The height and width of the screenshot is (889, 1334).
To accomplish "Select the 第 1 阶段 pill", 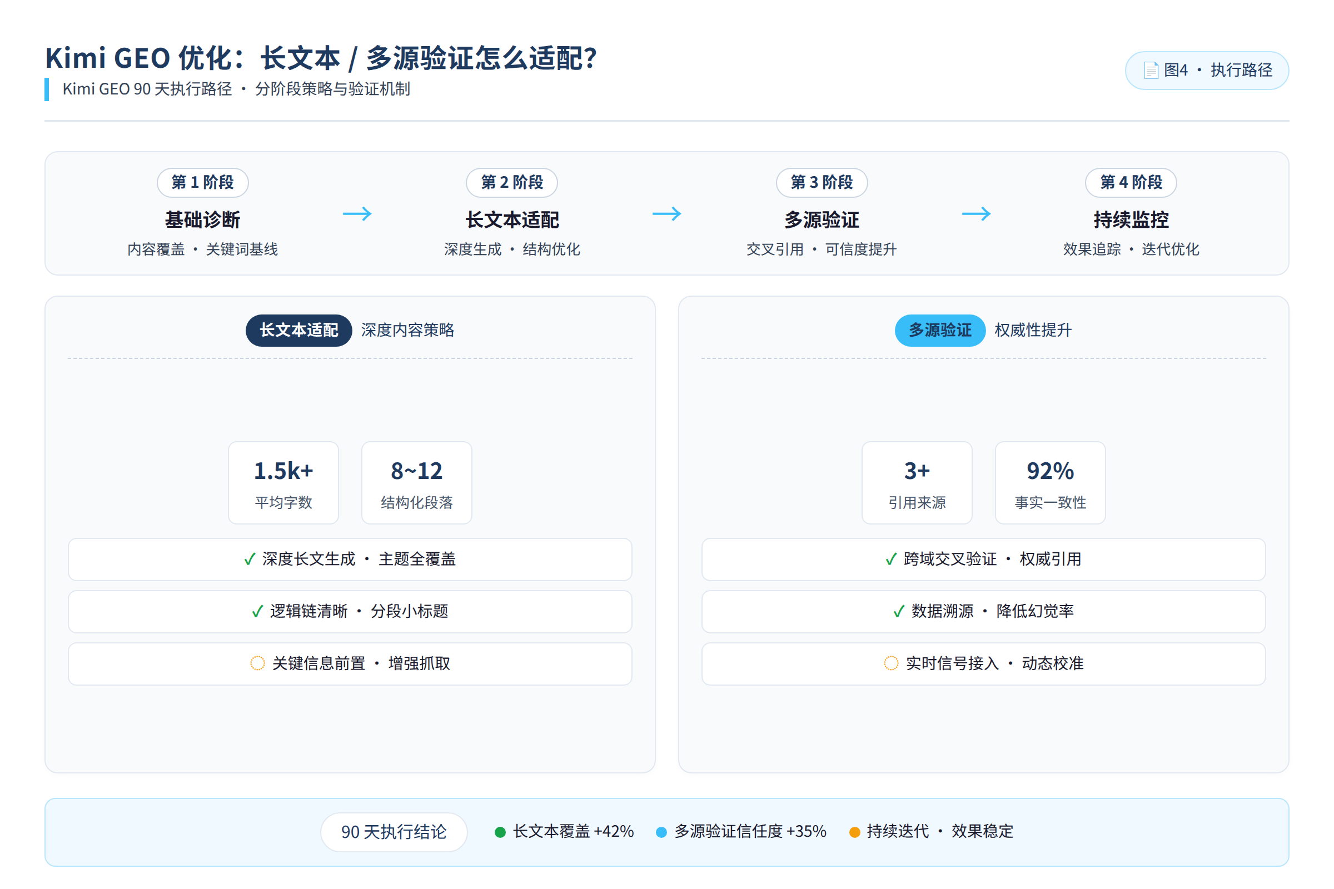I will [203, 183].
